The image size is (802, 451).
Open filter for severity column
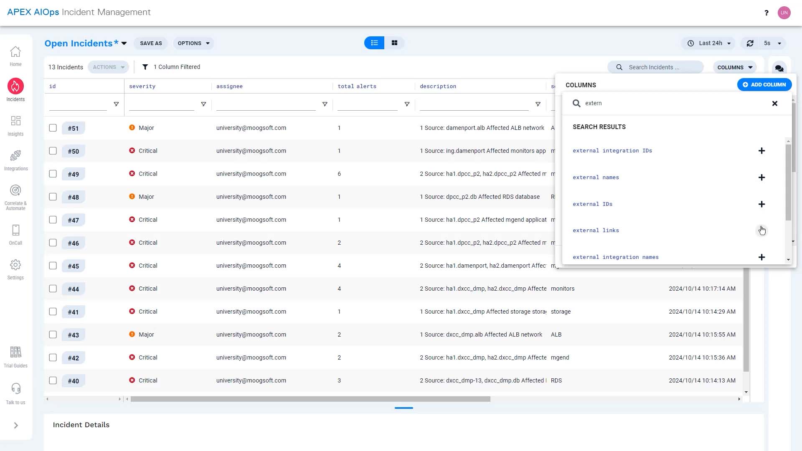pos(203,104)
